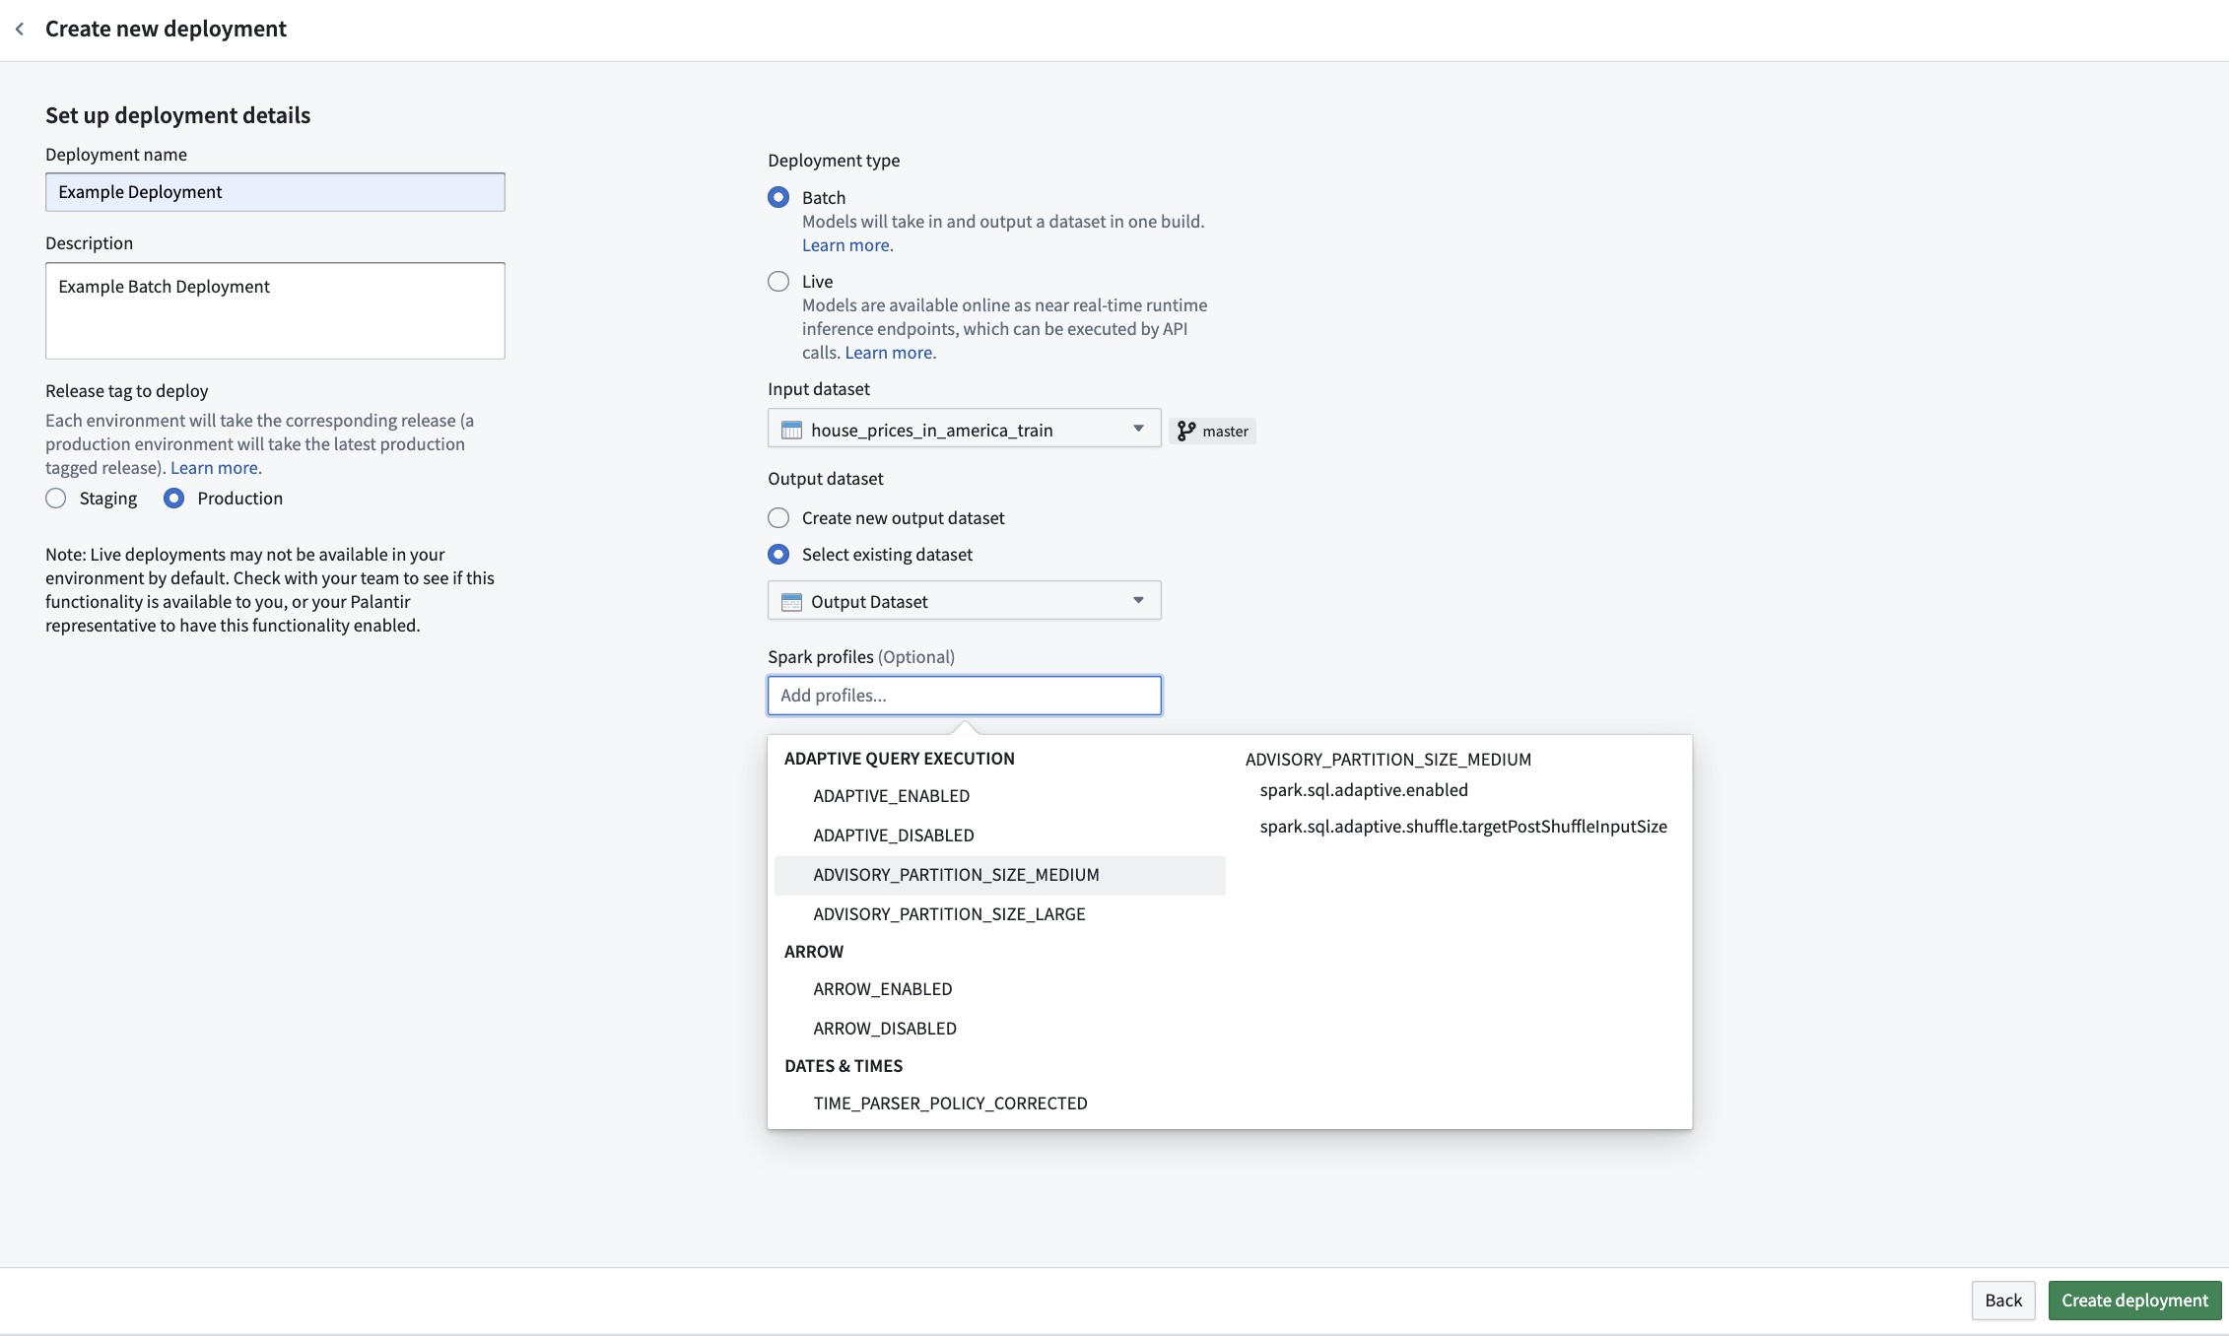Open Learn more link under Live
Viewport: 2229px width, 1336px height.
tap(889, 353)
